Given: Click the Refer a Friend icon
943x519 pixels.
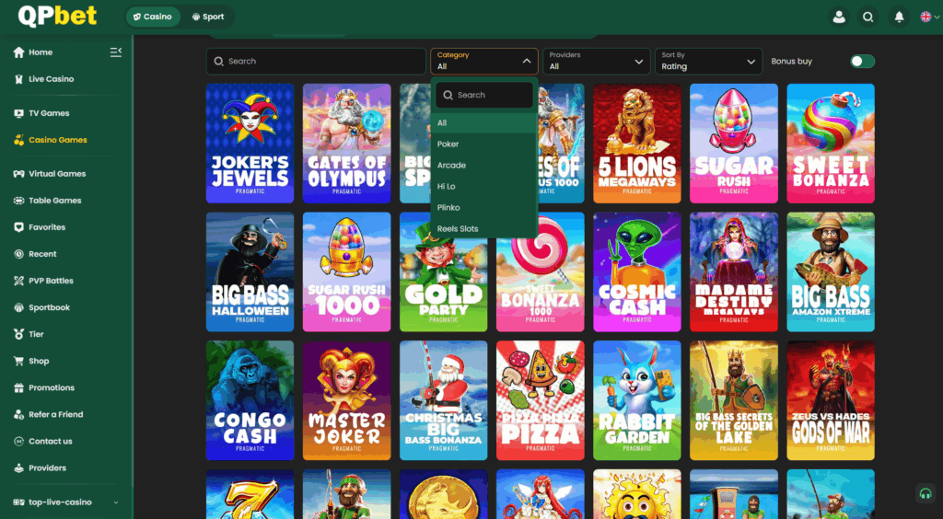Looking at the screenshot, I should tap(18, 414).
